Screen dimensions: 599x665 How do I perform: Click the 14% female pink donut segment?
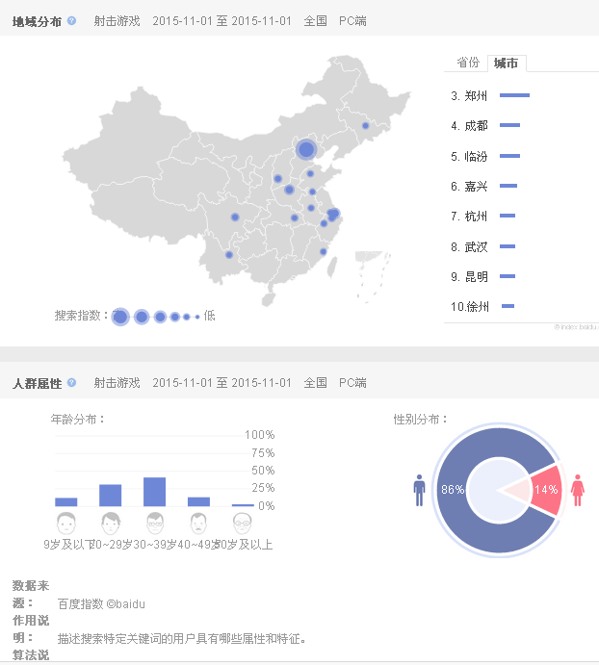(x=546, y=489)
